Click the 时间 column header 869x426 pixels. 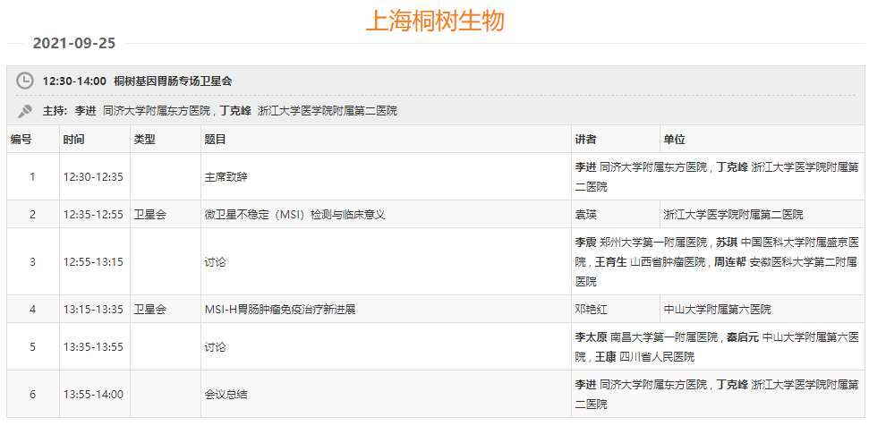[x=74, y=140]
